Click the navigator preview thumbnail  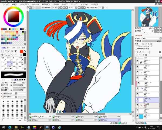(148, 17)
